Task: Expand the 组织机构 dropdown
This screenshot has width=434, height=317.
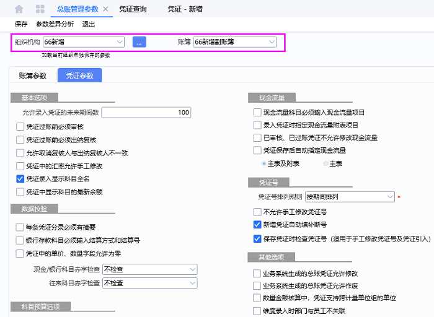Action: (x=119, y=42)
